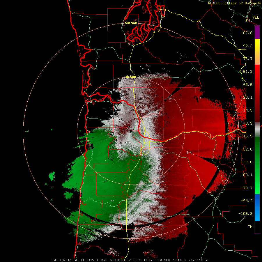Click the 45.6 velocity scale value
The width and height of the screenshot is (262, 262).
coord(248,84)
